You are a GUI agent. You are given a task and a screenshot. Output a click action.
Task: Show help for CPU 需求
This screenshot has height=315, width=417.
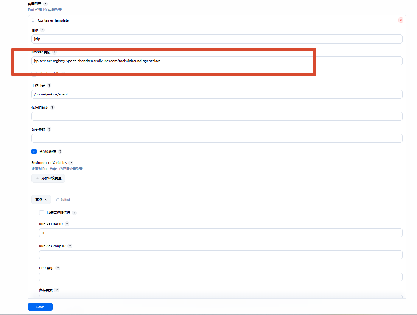click(x=58, y=268)
